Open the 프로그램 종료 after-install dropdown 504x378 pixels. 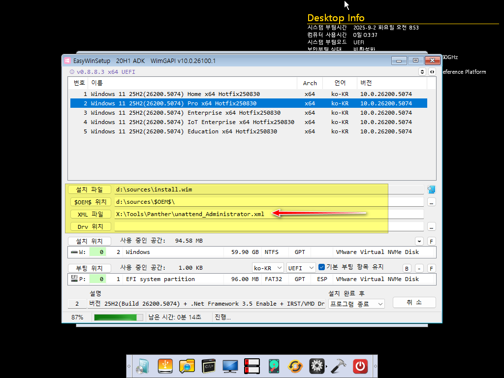click(356, 304)
